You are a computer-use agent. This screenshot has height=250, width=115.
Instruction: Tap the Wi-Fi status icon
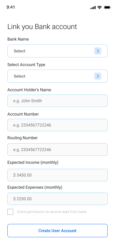click(99, 7)
